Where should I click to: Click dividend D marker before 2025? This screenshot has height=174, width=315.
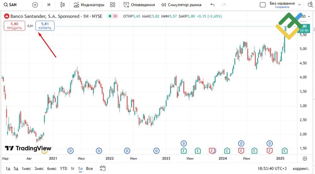tap(270, 143)
